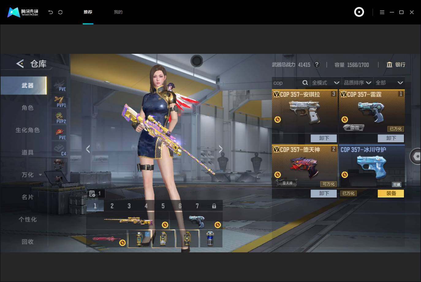Screen dimensions: 421x282
Task: Select the PVP1 loadout icon
Action: click(60, 102)
